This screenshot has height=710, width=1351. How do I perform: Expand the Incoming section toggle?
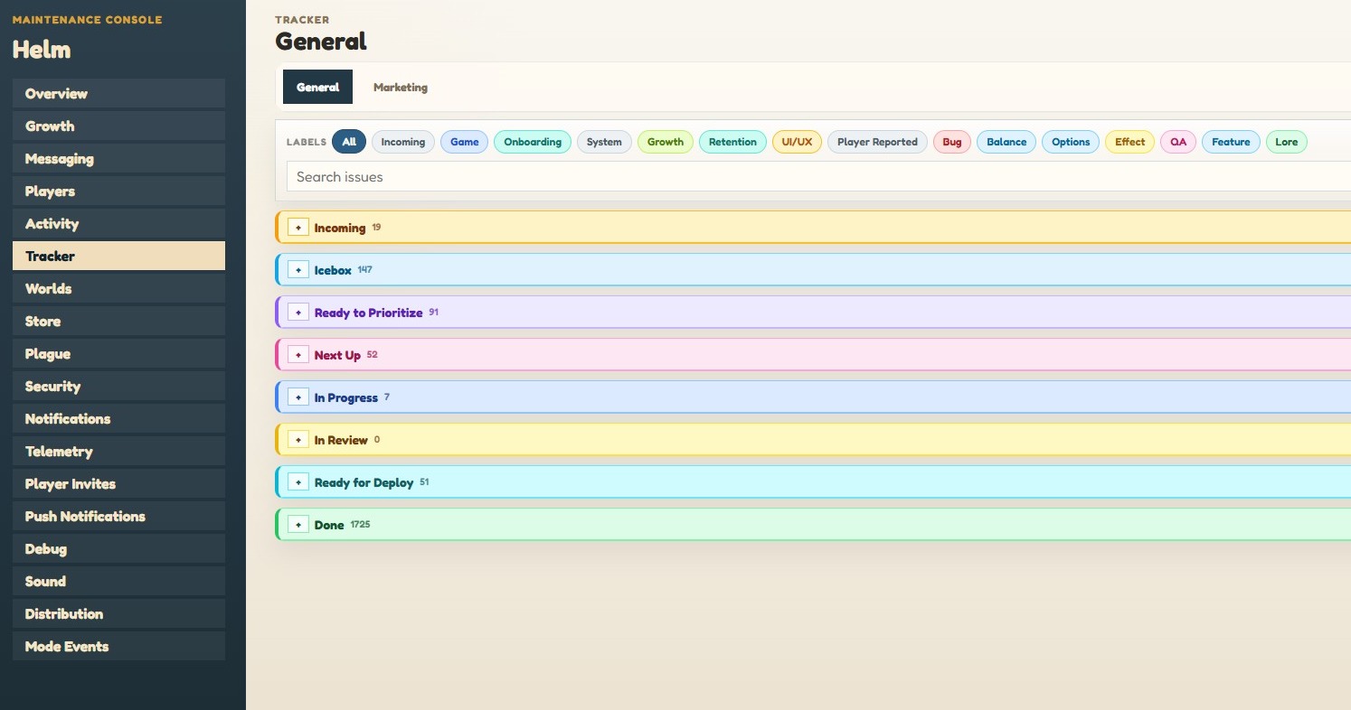coord(298,228)
